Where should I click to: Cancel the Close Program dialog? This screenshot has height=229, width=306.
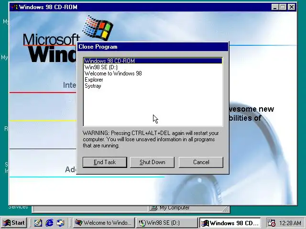[201, 162]
